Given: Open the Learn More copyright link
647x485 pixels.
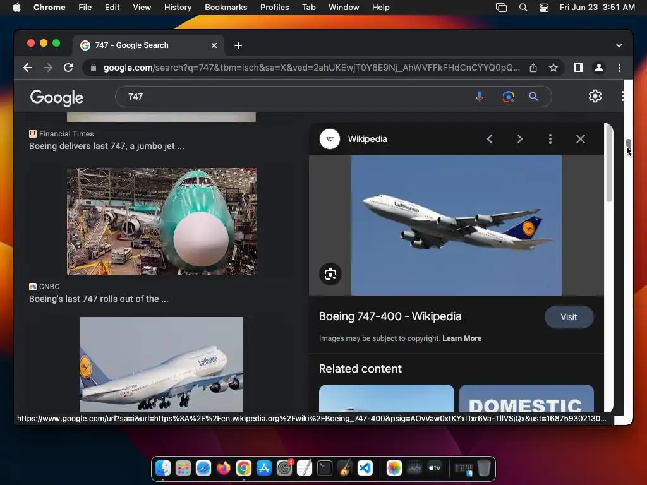Looking at the screenshot, I should coord(462,338).
